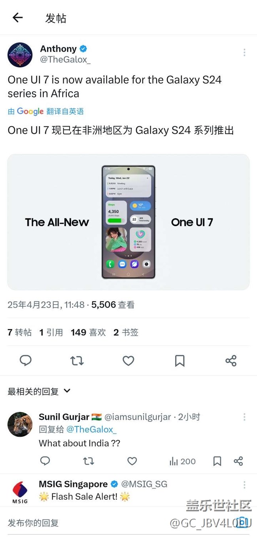Bookmark Sunil Gurjar's reply
This screenshot has width=257, height=538.
(x=217, y=461)
